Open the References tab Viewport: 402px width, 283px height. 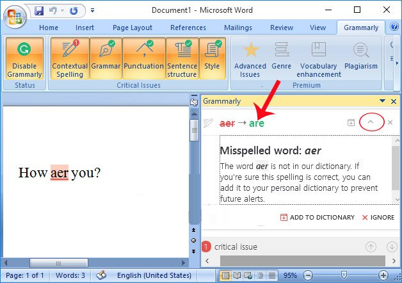188,28
